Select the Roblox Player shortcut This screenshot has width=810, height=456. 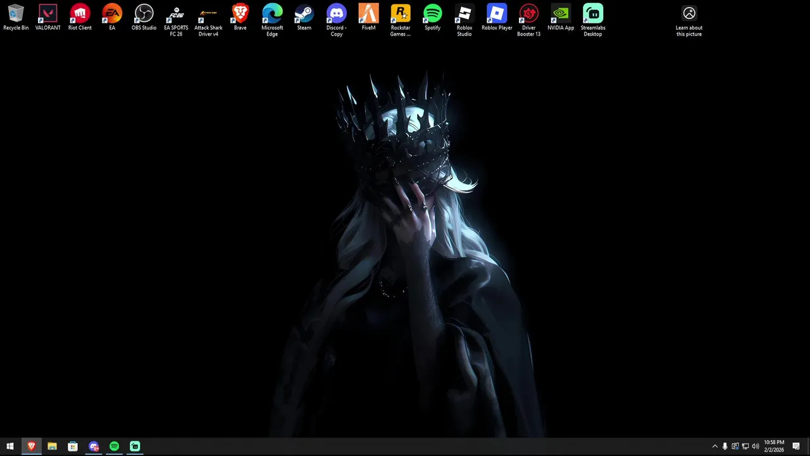497,18
